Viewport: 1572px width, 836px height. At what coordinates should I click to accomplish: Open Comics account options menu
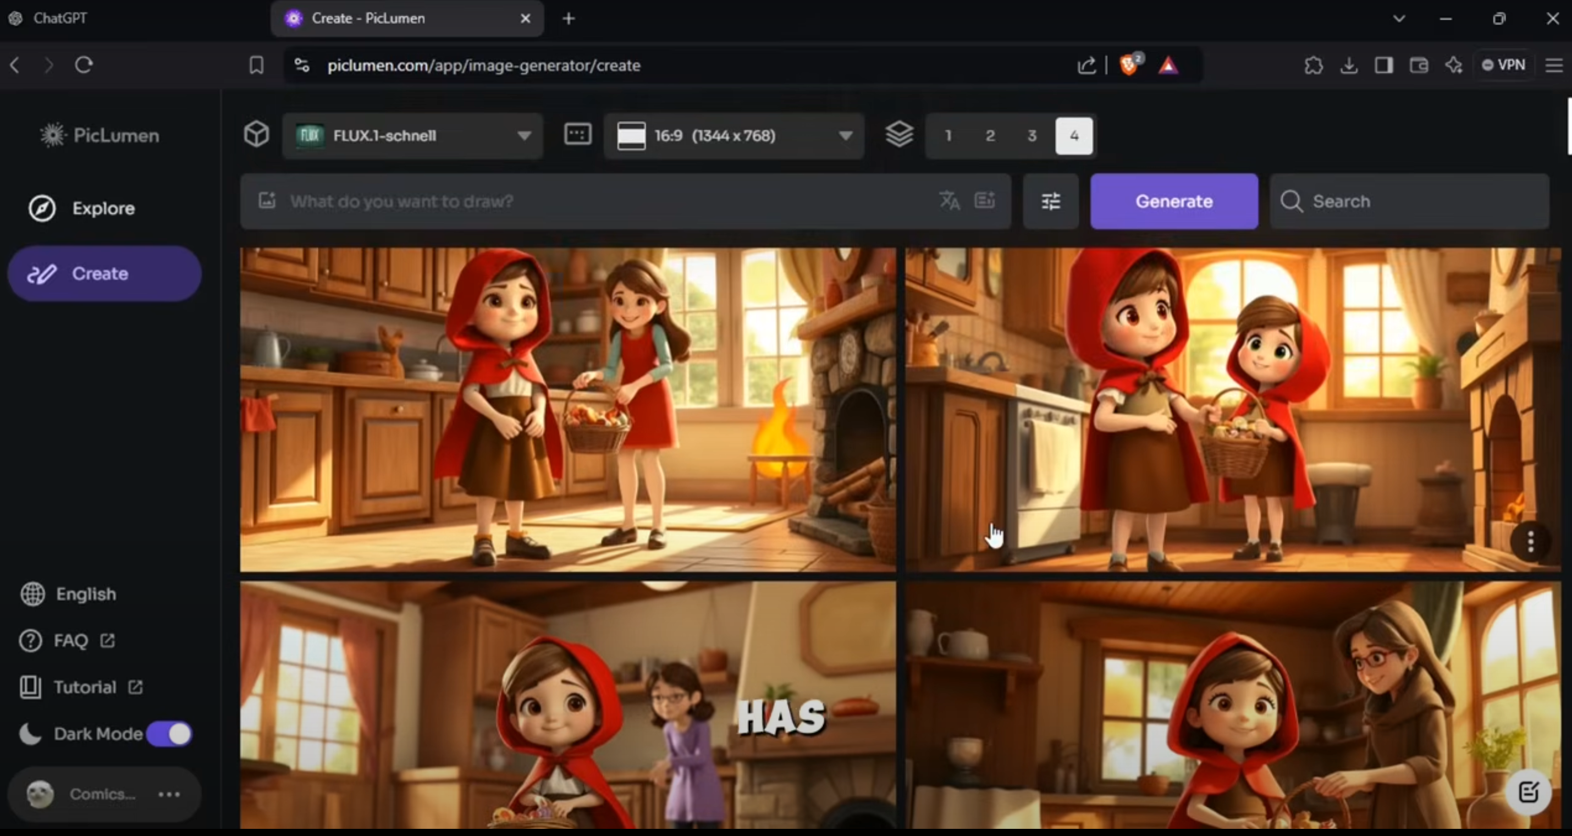(x=169, y=795)
